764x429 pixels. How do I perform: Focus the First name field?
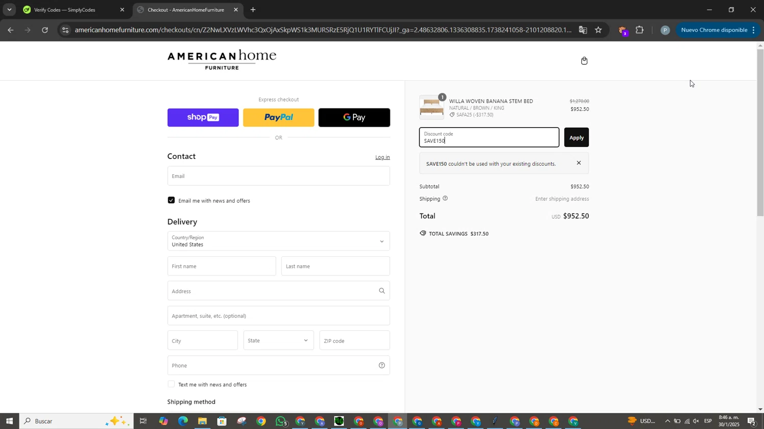[x=222, y=266]
